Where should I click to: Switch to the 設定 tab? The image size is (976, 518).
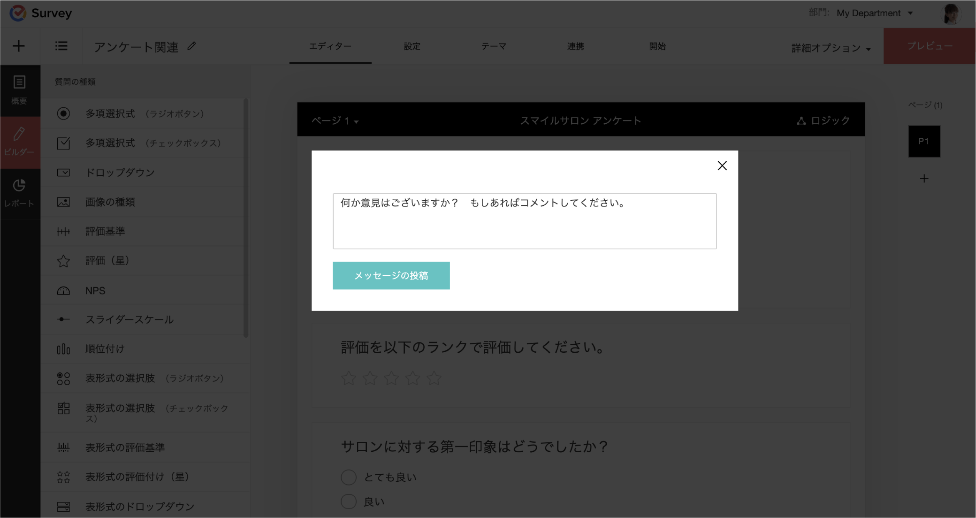[x=412, y=46]
